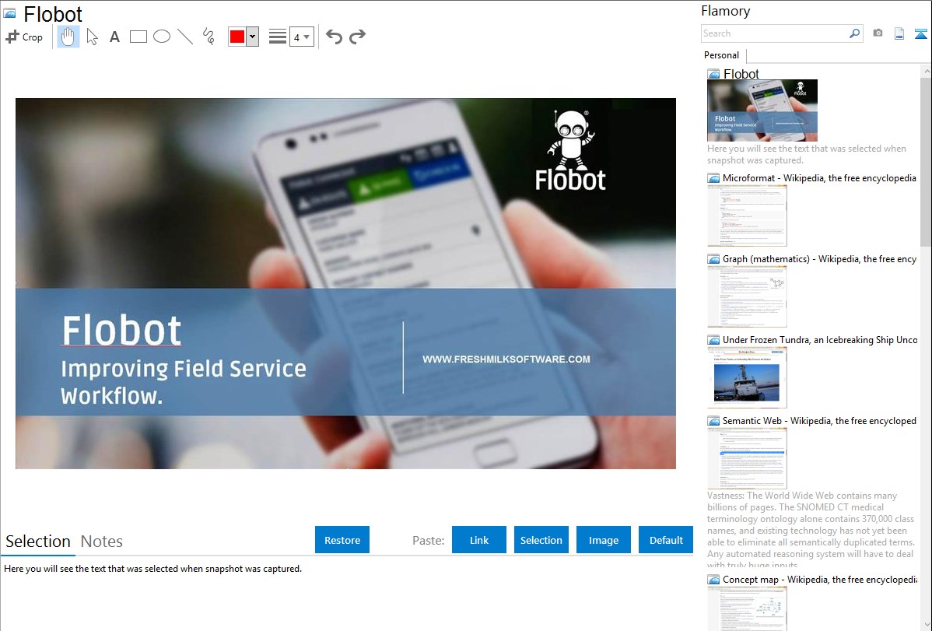This screenshot has width=932, height=631.
Task: Click the window icon beside the main Flobot heading
Action: pyautogui.click(x=9, y=13)
